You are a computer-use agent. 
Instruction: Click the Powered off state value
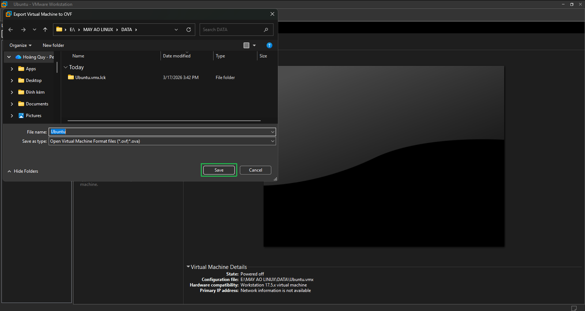click(x=252, y=274)
